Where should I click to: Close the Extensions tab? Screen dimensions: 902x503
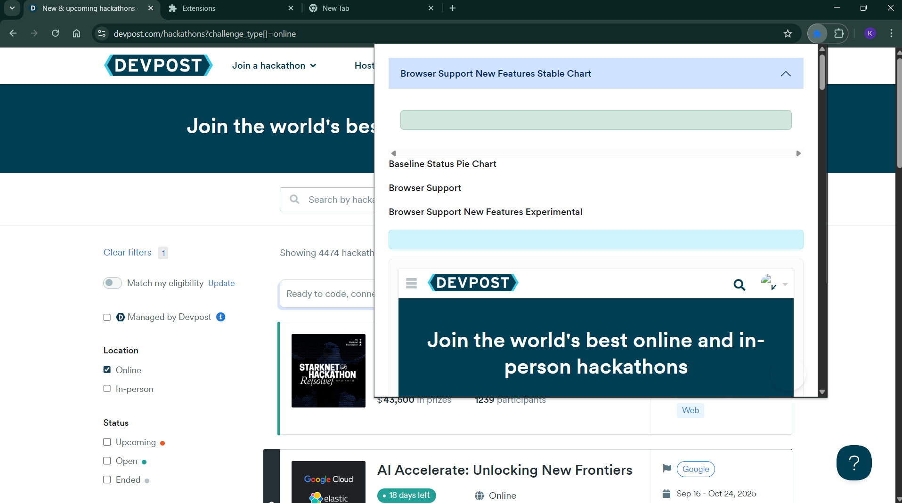click(x=291, y=8)
